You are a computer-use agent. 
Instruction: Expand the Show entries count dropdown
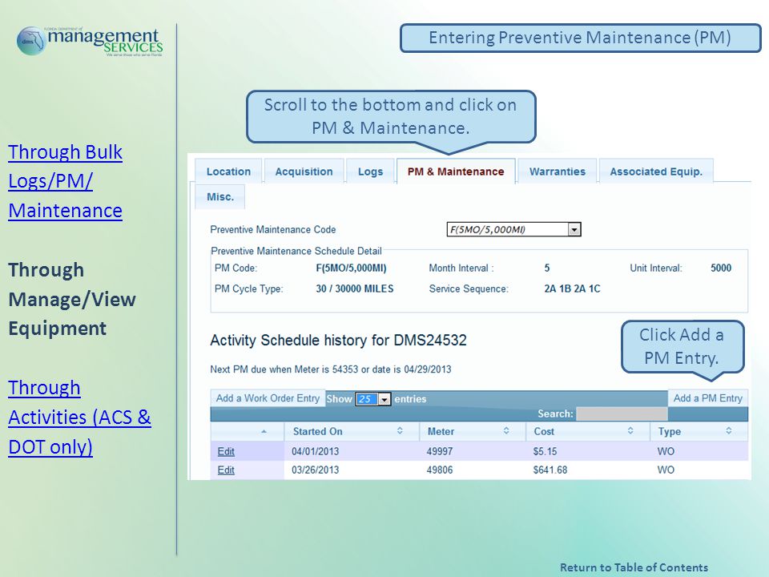(x=372, y=399)
